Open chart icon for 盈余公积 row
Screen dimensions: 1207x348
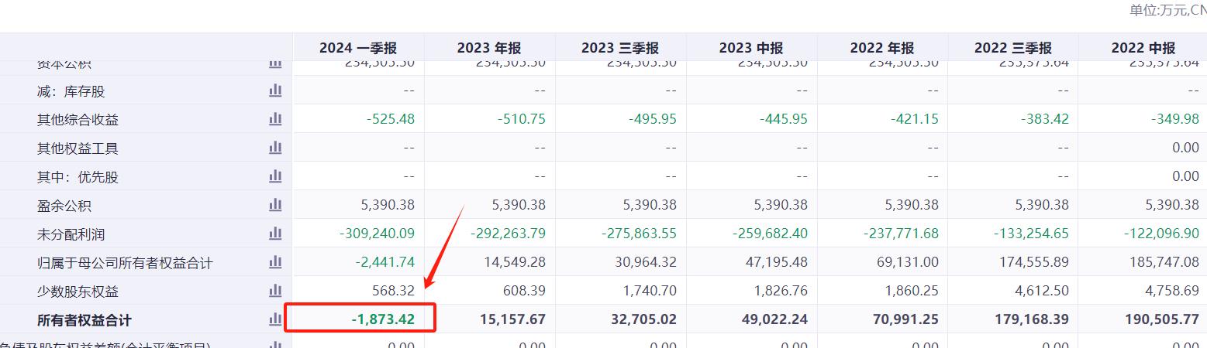(275, 205)
